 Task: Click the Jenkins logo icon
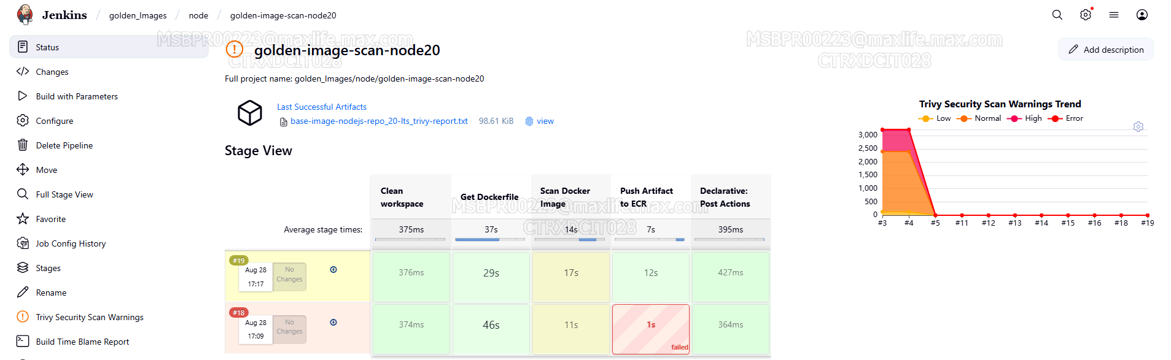pyautogui.click(x=25, y=15)
